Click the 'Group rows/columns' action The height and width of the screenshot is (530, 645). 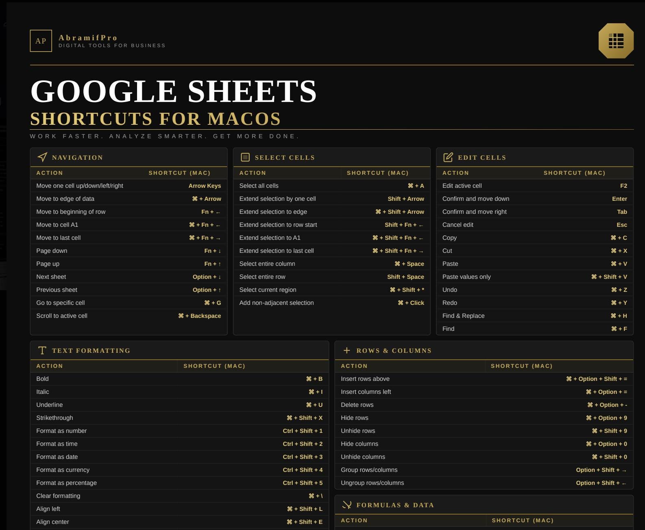pyautogui.click(x=369, y=470)
